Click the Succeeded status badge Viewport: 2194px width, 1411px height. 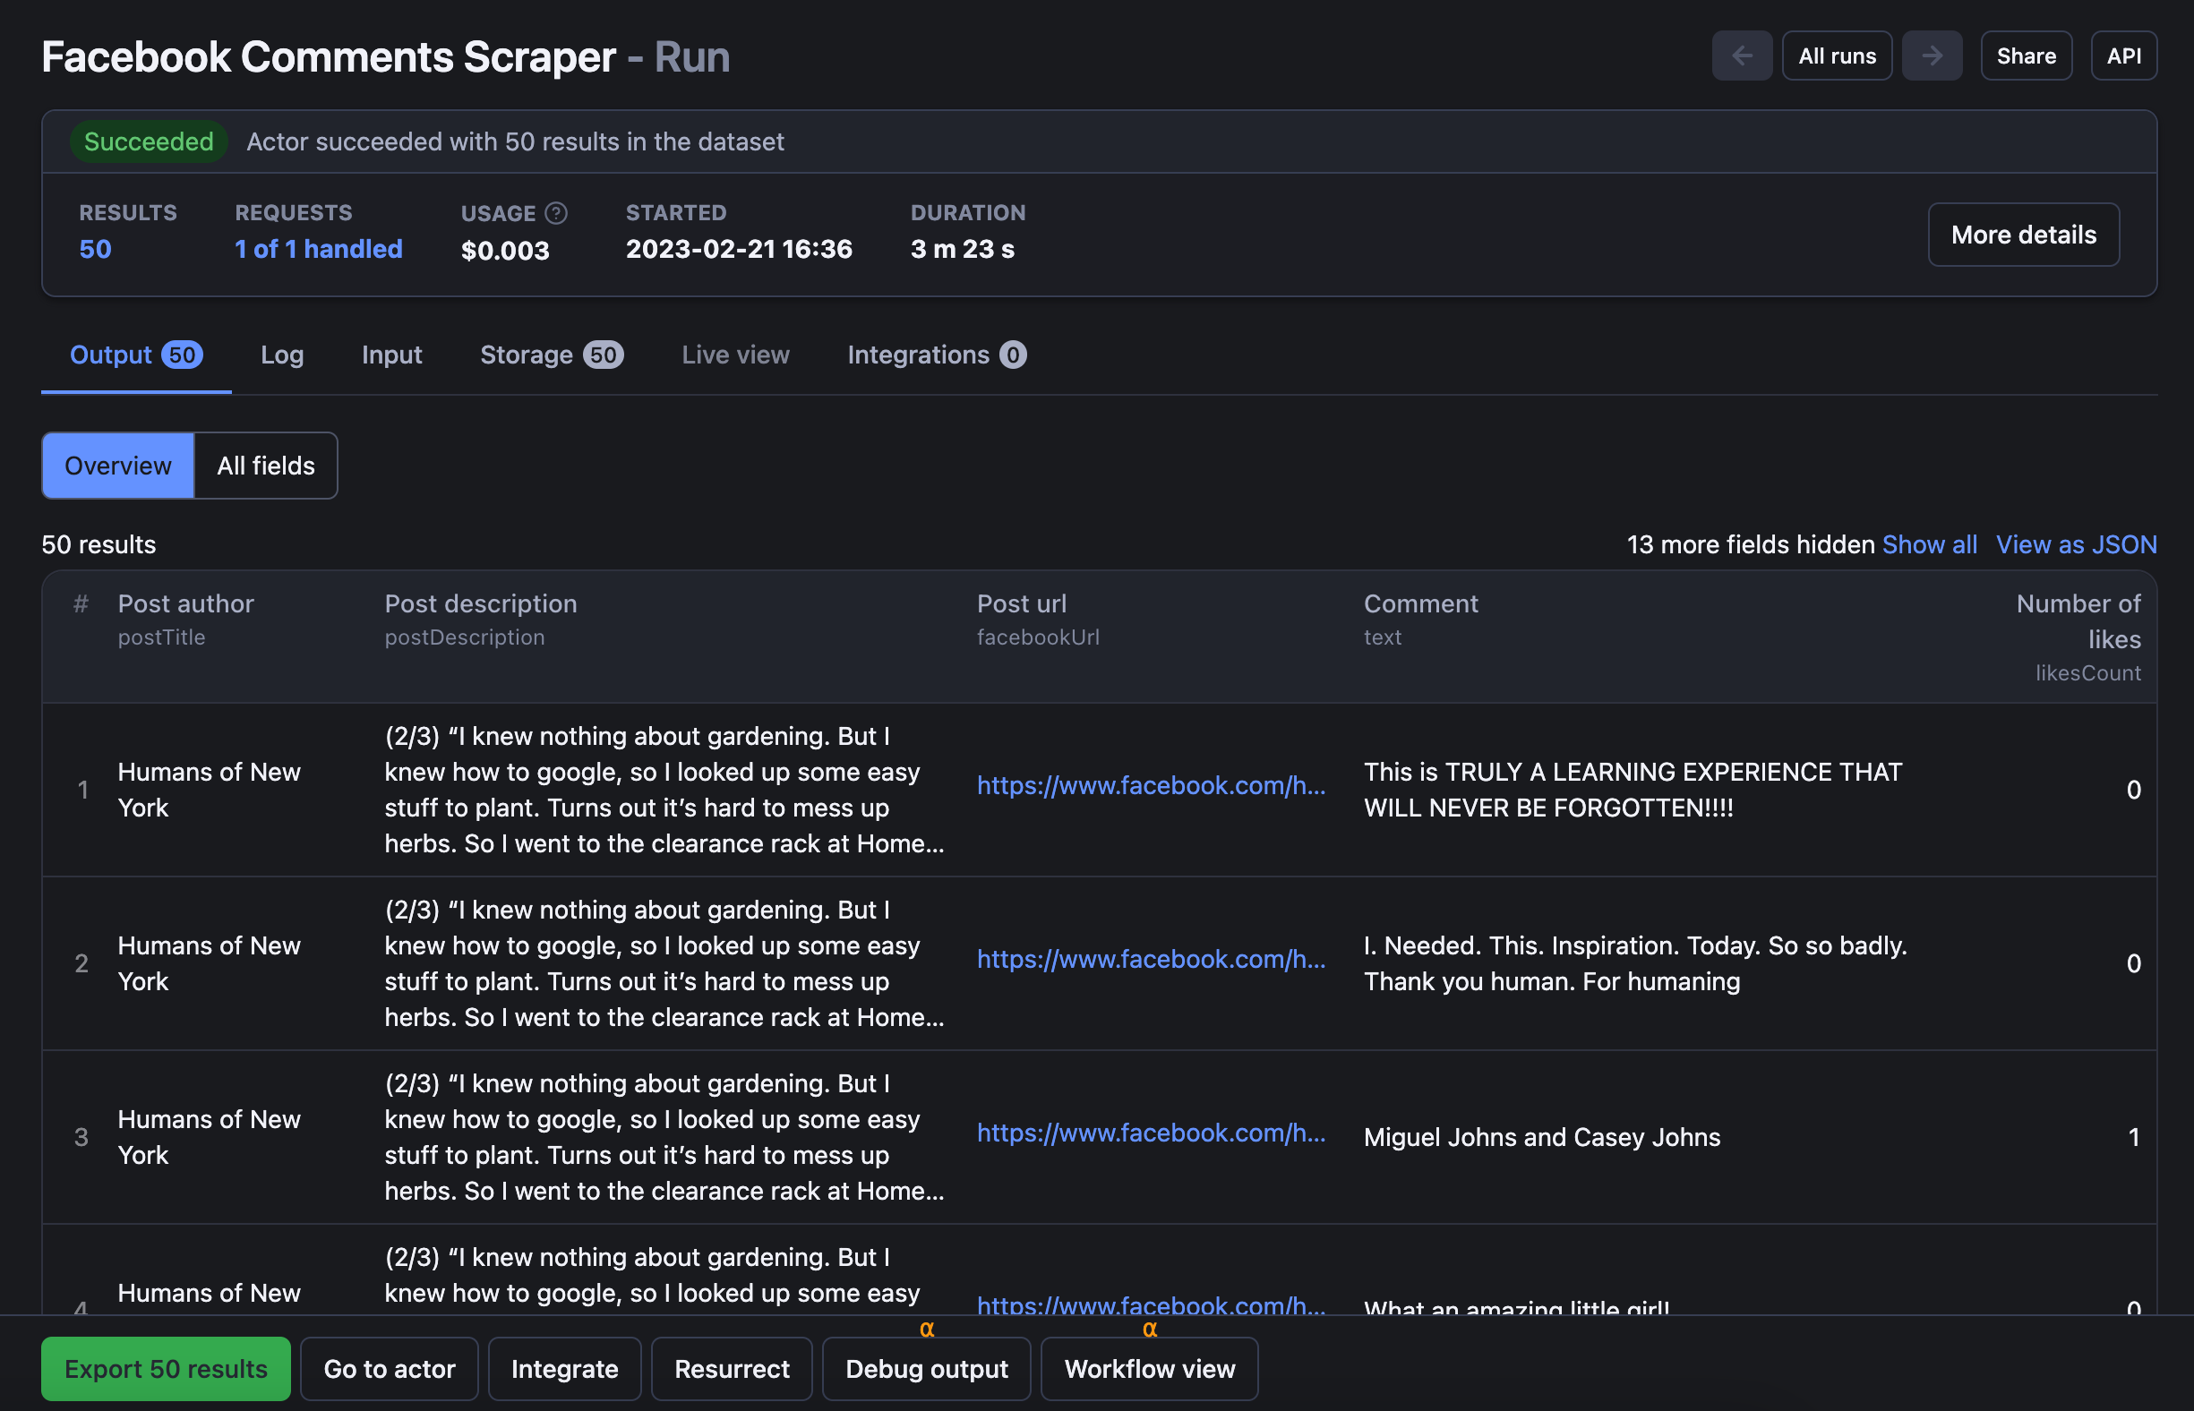point(149,142)
